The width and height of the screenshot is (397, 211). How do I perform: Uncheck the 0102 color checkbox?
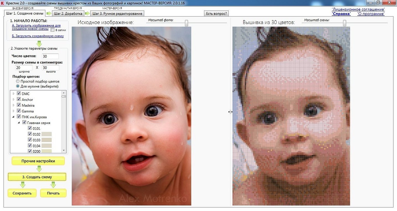pyautogui.click(x=30, y=134)
